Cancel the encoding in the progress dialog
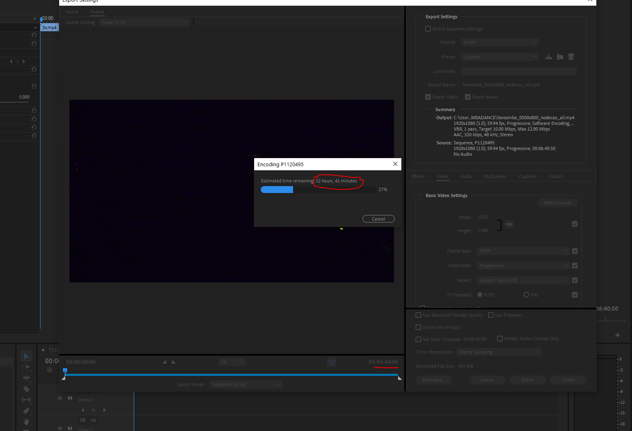 click(378, 219)
